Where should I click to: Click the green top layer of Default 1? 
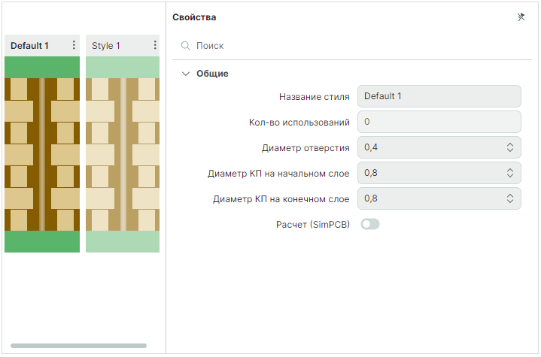pos(42,67)
